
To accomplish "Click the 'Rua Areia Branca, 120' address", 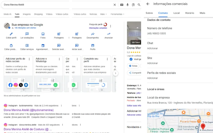I will tap(180, 103).
